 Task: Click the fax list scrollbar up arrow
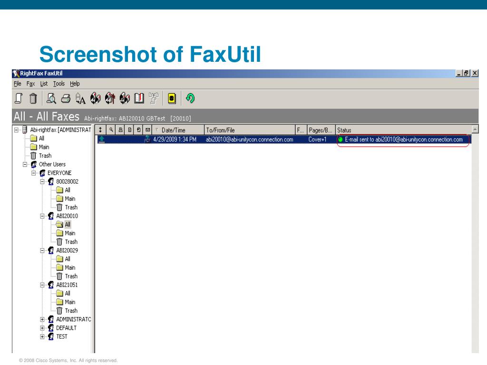pyautogui.click(x=475, y=129)
